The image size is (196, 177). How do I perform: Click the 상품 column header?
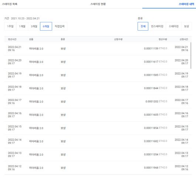[x=31, y=39]
